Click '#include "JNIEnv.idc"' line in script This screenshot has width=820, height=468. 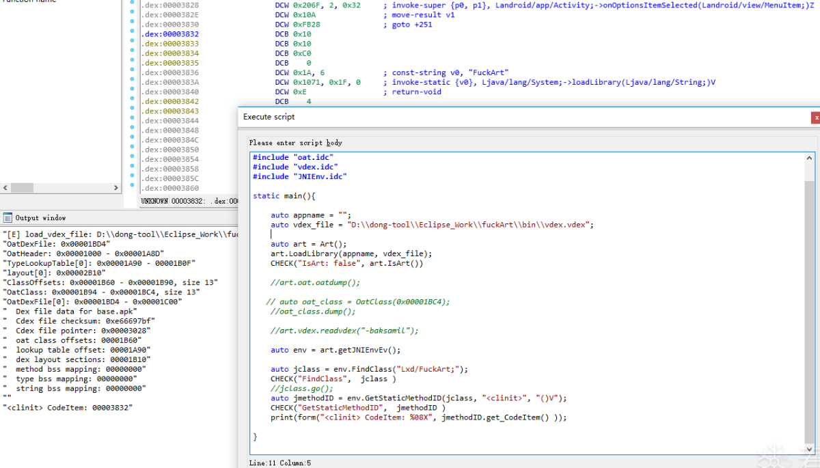(300, 176)
